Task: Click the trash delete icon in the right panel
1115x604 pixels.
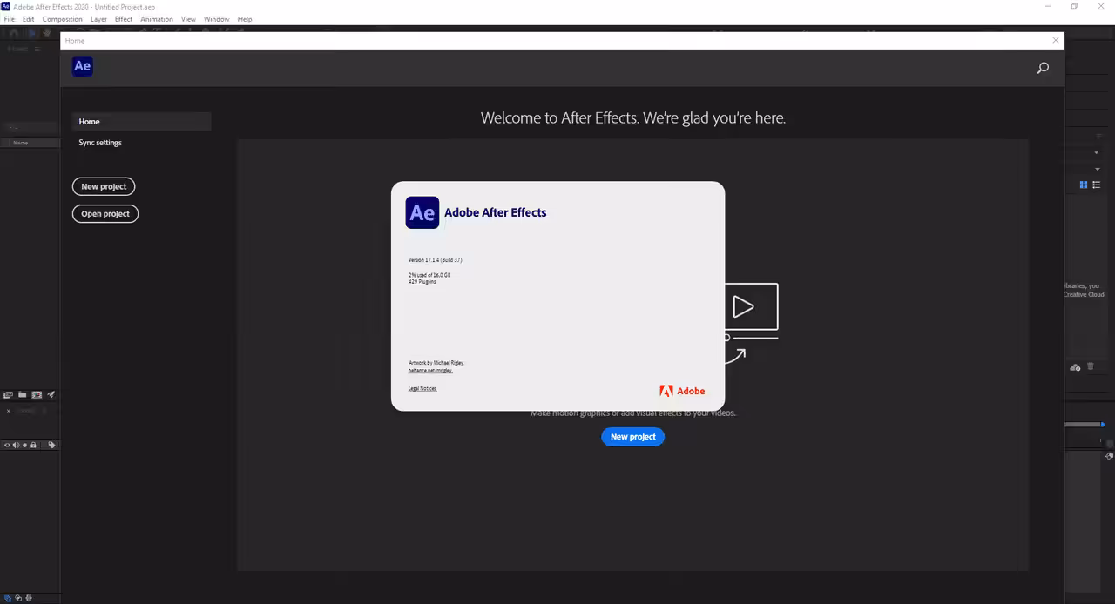Action: [1090, 366]
